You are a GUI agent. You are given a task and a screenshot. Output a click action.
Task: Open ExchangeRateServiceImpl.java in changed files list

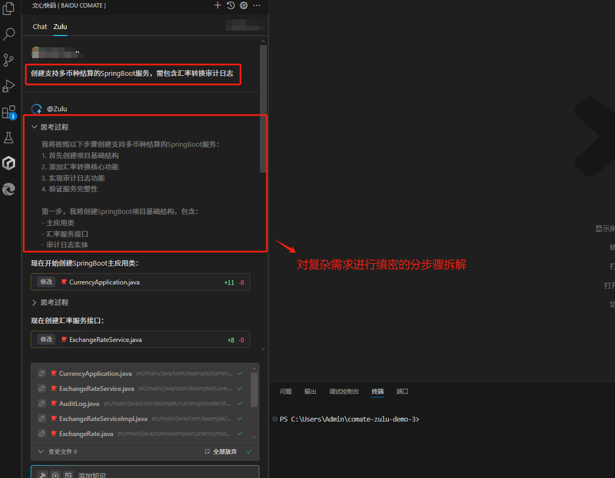103,418
